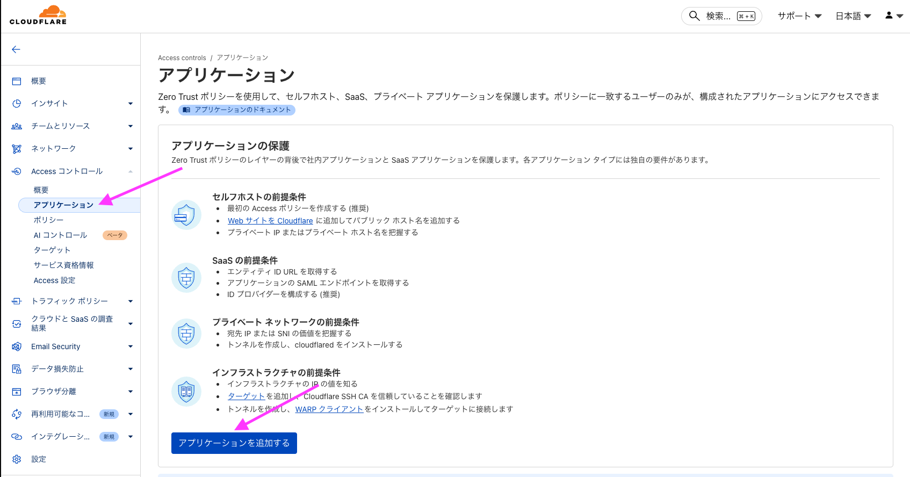Click Access controls breadcrumb
Image resolution: width=910 pixels, height=477 pixels.
click(x=182, y=58)
